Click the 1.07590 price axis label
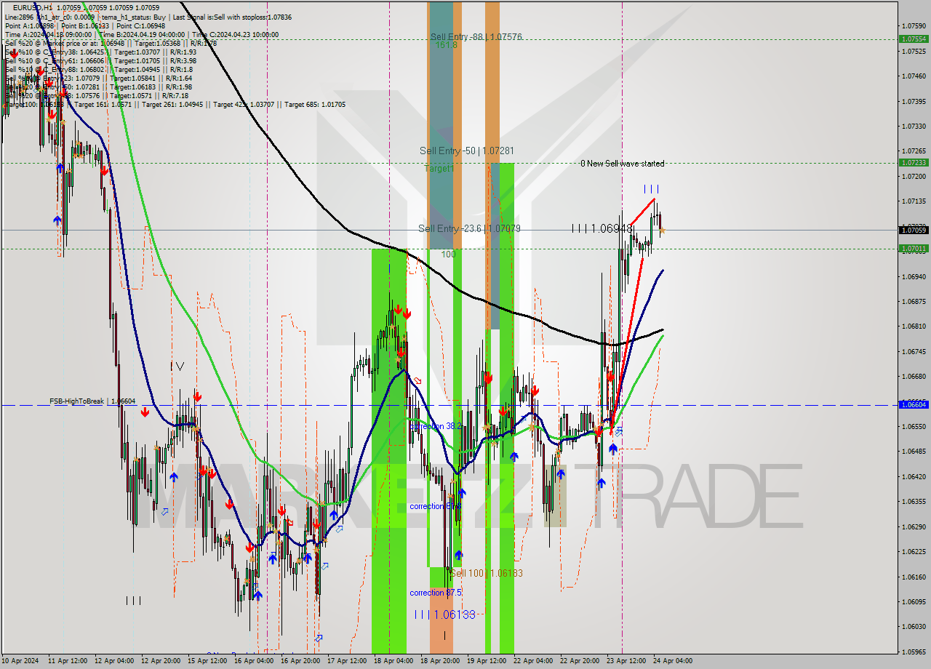Viewport: 931px width, 669px height. 914,25
